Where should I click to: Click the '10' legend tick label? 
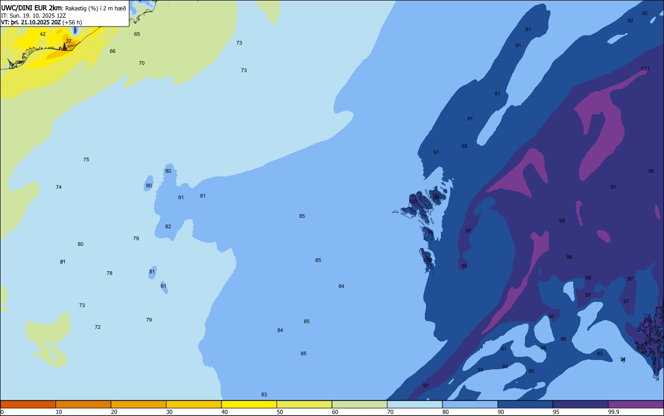[59, 412]
